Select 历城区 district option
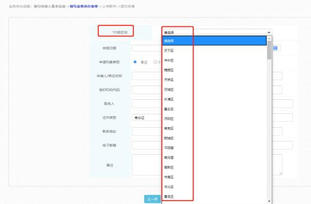 (x=214, y=90)
